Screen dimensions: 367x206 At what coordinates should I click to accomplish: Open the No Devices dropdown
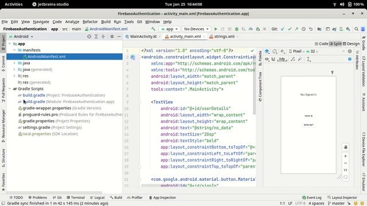coord(196,29)
